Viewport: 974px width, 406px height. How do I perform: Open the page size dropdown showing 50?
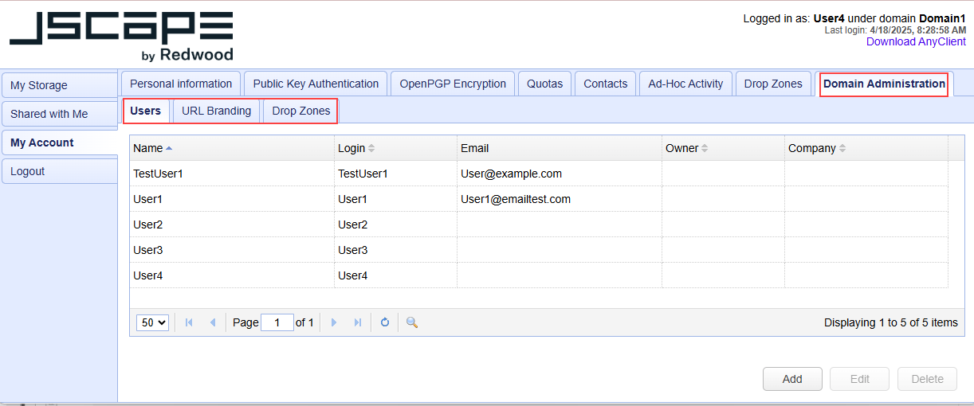(152, 322)
